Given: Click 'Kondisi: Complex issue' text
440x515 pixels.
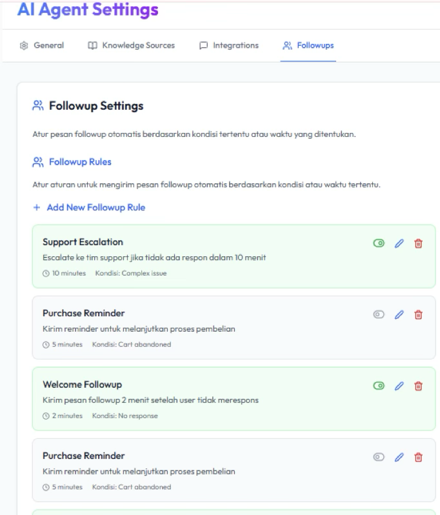Looking at the screenshot, I should pyautogui.click(x=131, y=273).
